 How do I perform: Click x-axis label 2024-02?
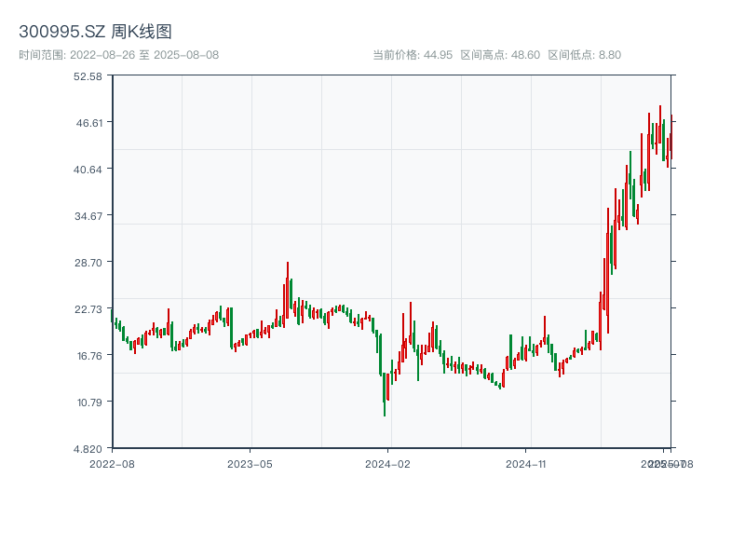pos(387,464)
